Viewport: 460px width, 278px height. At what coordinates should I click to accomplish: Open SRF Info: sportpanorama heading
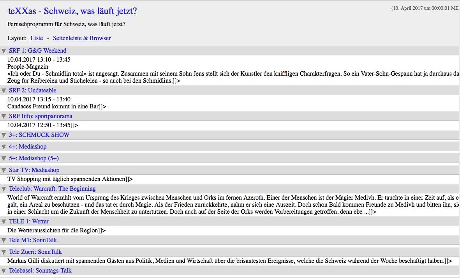(x=41, y=116)
